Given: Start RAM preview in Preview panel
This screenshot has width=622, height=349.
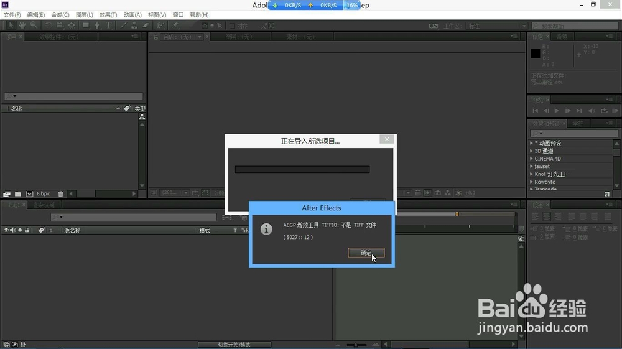Looking at the screenshot, I should [615, 111].
